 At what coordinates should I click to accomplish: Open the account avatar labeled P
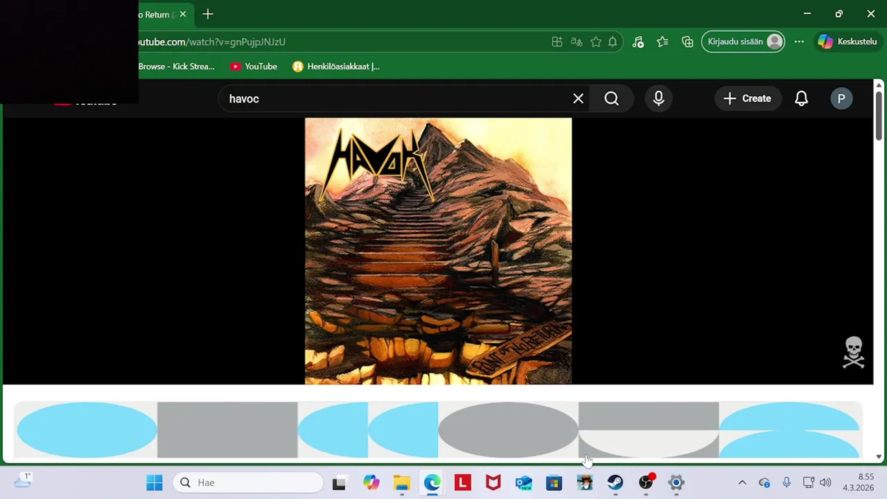(841, 98)
